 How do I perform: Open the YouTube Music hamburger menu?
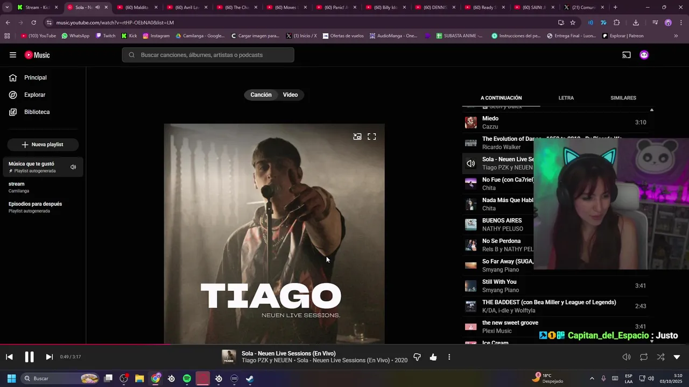(x=13, y=55)
